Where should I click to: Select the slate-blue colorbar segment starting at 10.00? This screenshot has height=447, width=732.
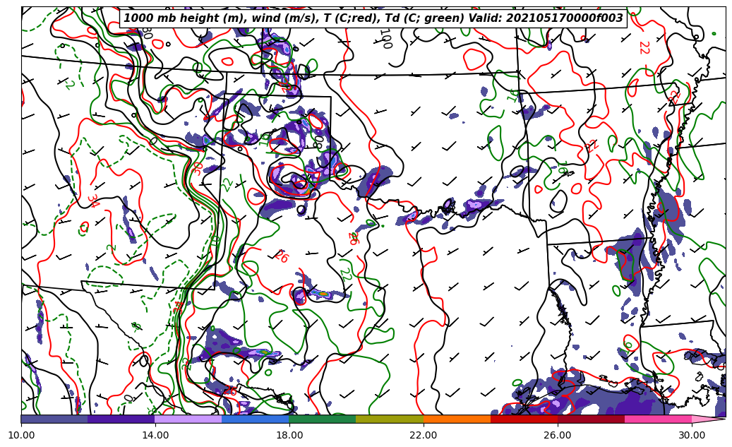click(54, 419)
